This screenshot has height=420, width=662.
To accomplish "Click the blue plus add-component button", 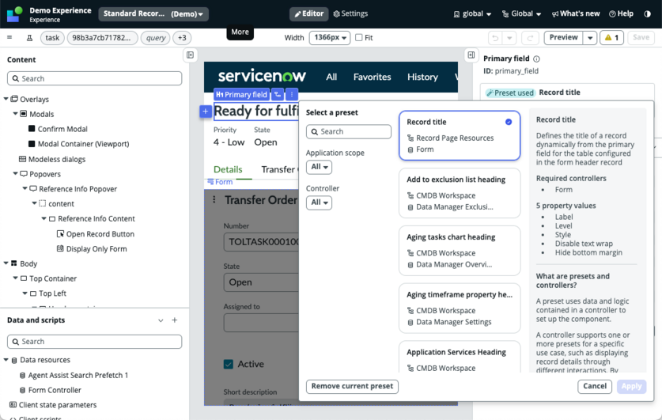I will click(205, 112).
